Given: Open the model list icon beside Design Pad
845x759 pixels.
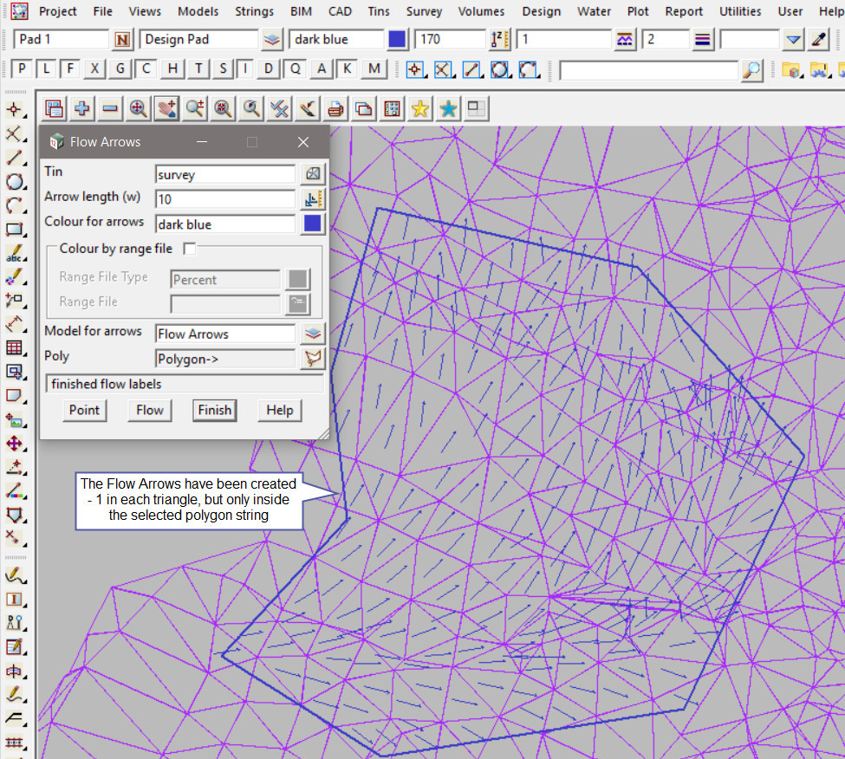Looking at the screenshot, I should [x=272, y=40].
